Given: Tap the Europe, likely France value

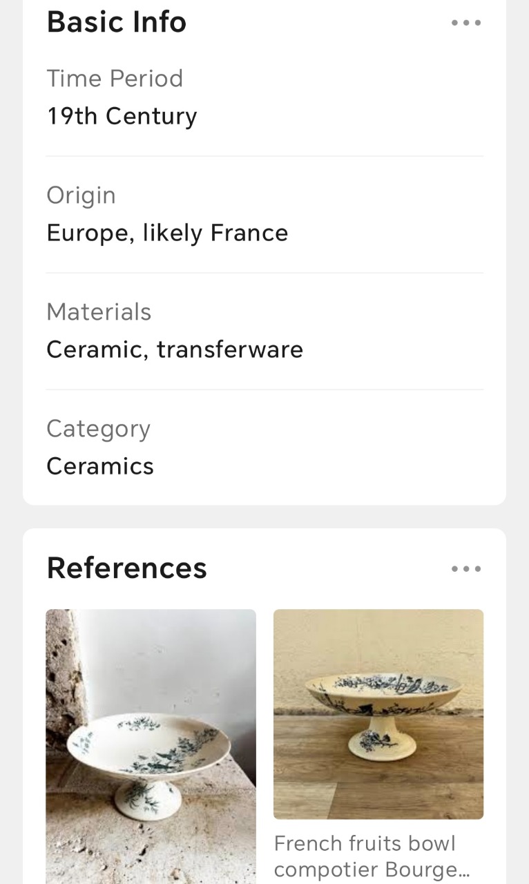Looking at the screenshot, I should tap(167, 233).
